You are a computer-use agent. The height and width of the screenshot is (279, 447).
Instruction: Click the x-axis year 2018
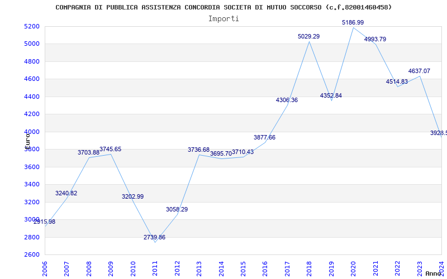pos(309,269)
